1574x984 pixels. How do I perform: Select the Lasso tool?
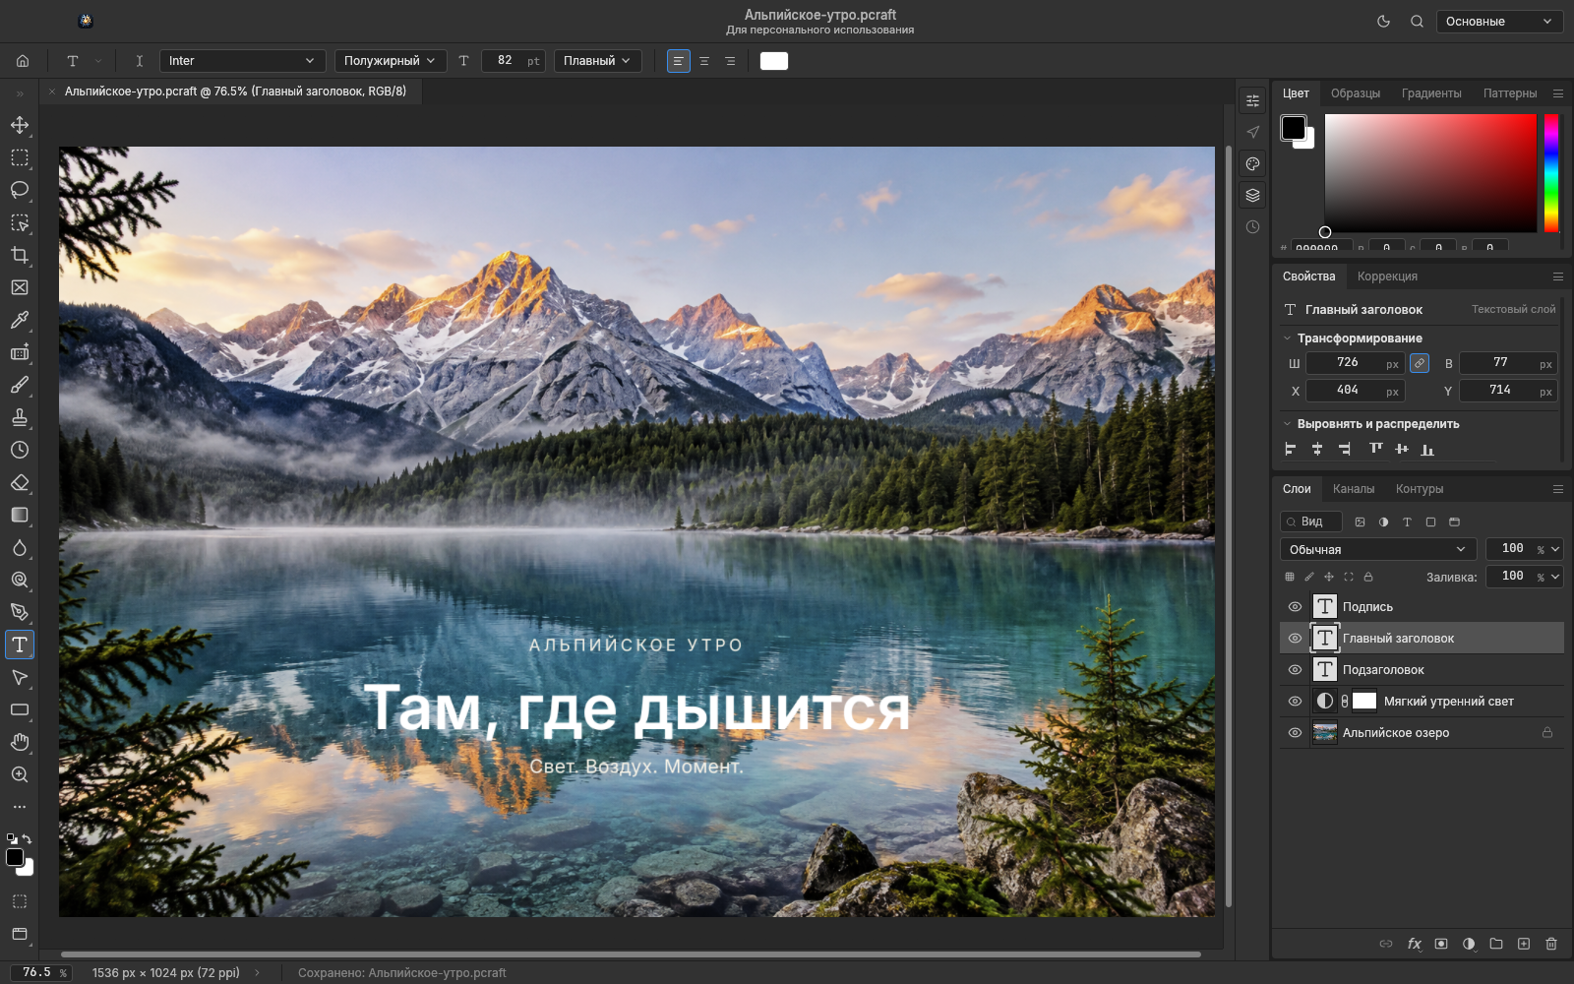20,190
